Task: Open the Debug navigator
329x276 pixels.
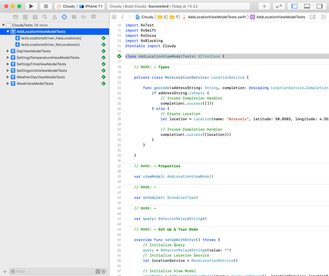Action: tap(74, 17)
